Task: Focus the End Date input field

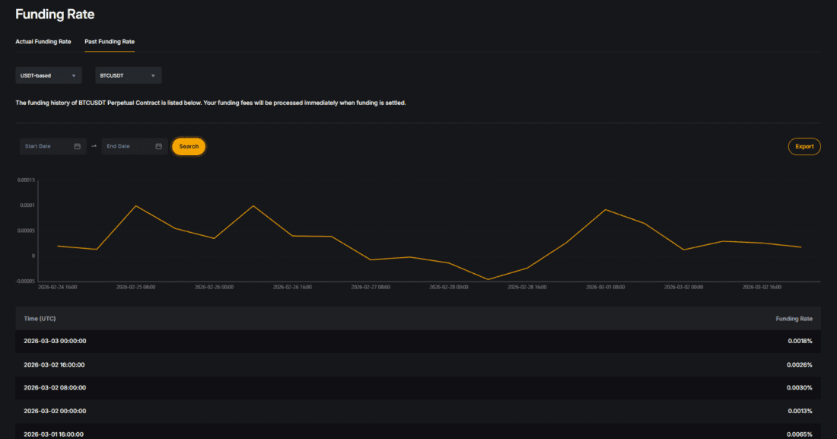Action: tap(128, 146)
